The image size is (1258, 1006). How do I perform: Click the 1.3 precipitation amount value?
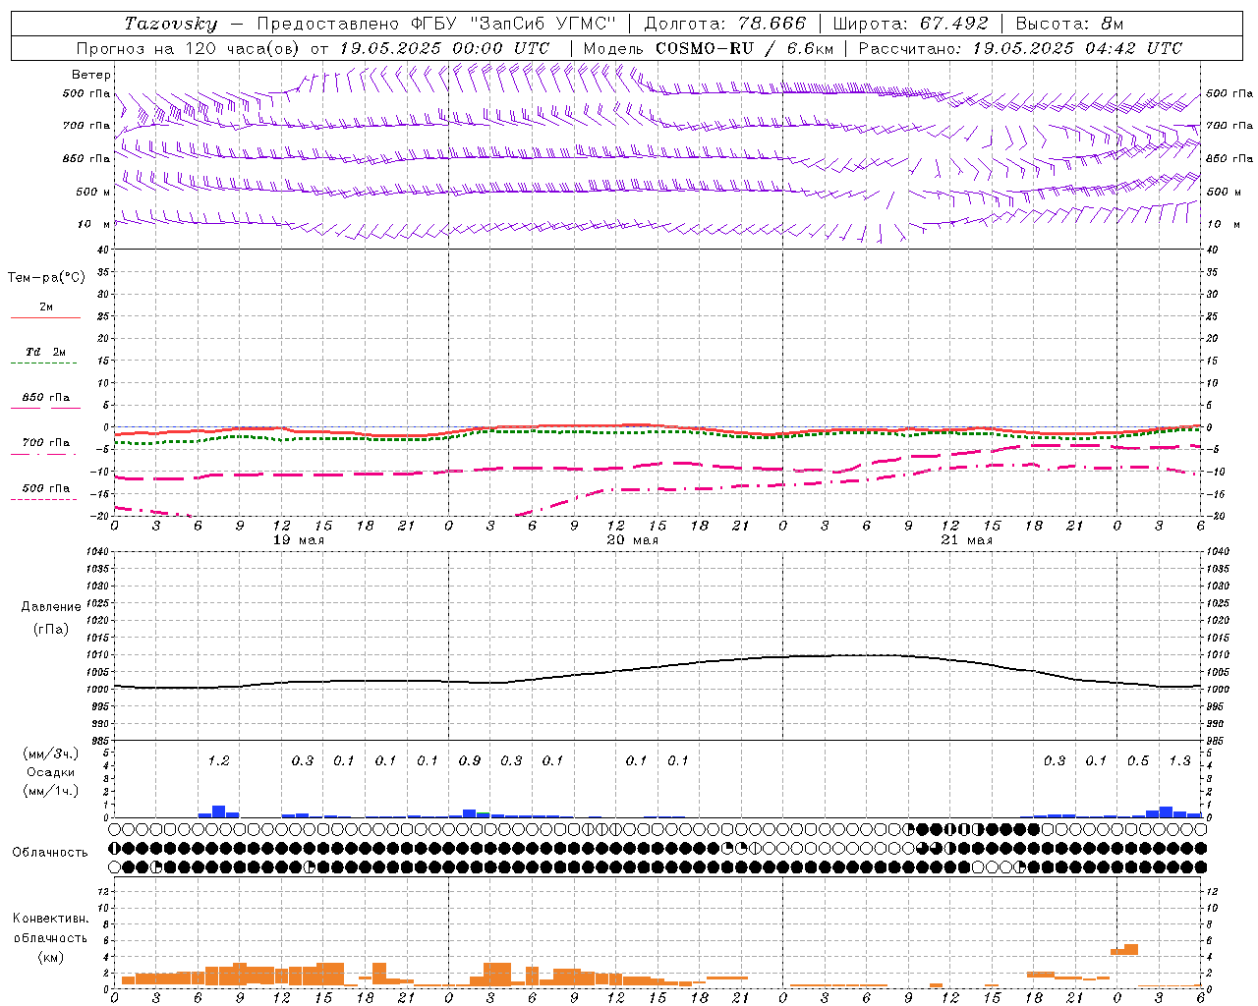[x=1179, y=760]
